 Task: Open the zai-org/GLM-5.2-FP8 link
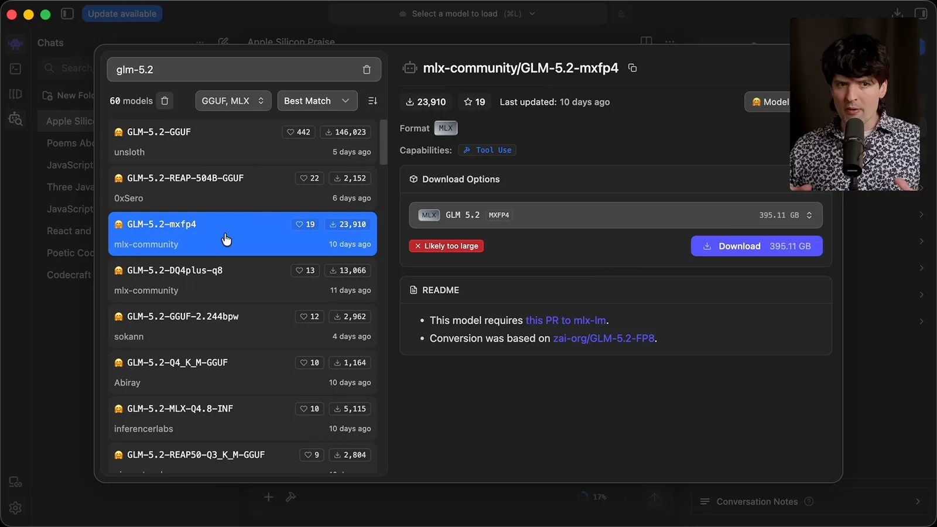coord(604,338)
